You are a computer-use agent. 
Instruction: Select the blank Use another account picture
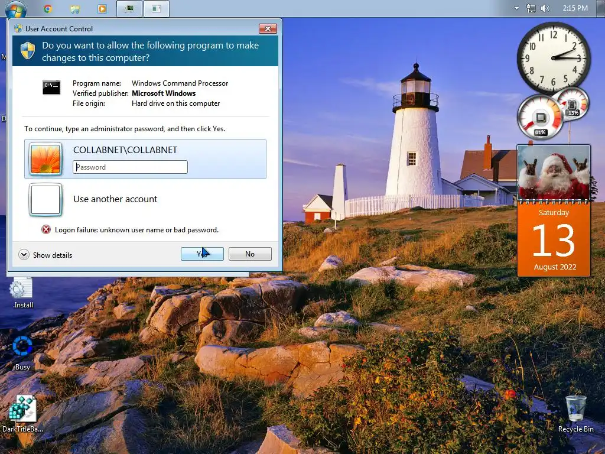(x=45, y=200)
